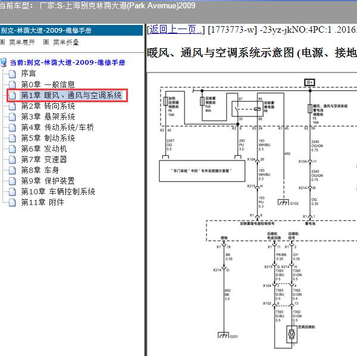Open the 序言 entry

click(x=29, y=74)
